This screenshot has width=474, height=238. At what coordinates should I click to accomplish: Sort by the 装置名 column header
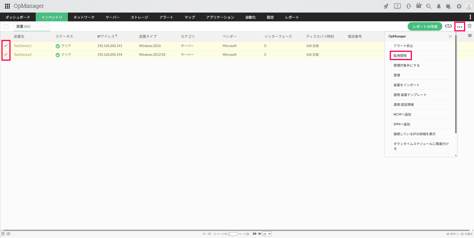19,36
